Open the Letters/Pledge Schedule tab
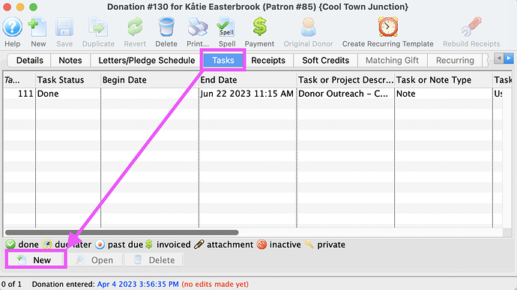Viewport: 517px width, 290px height. click(x=147, y=61)
